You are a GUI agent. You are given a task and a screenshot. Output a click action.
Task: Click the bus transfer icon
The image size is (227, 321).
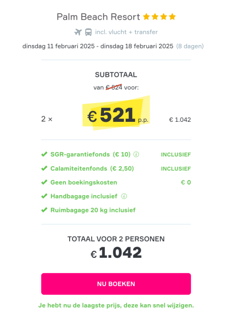[88, 32]
